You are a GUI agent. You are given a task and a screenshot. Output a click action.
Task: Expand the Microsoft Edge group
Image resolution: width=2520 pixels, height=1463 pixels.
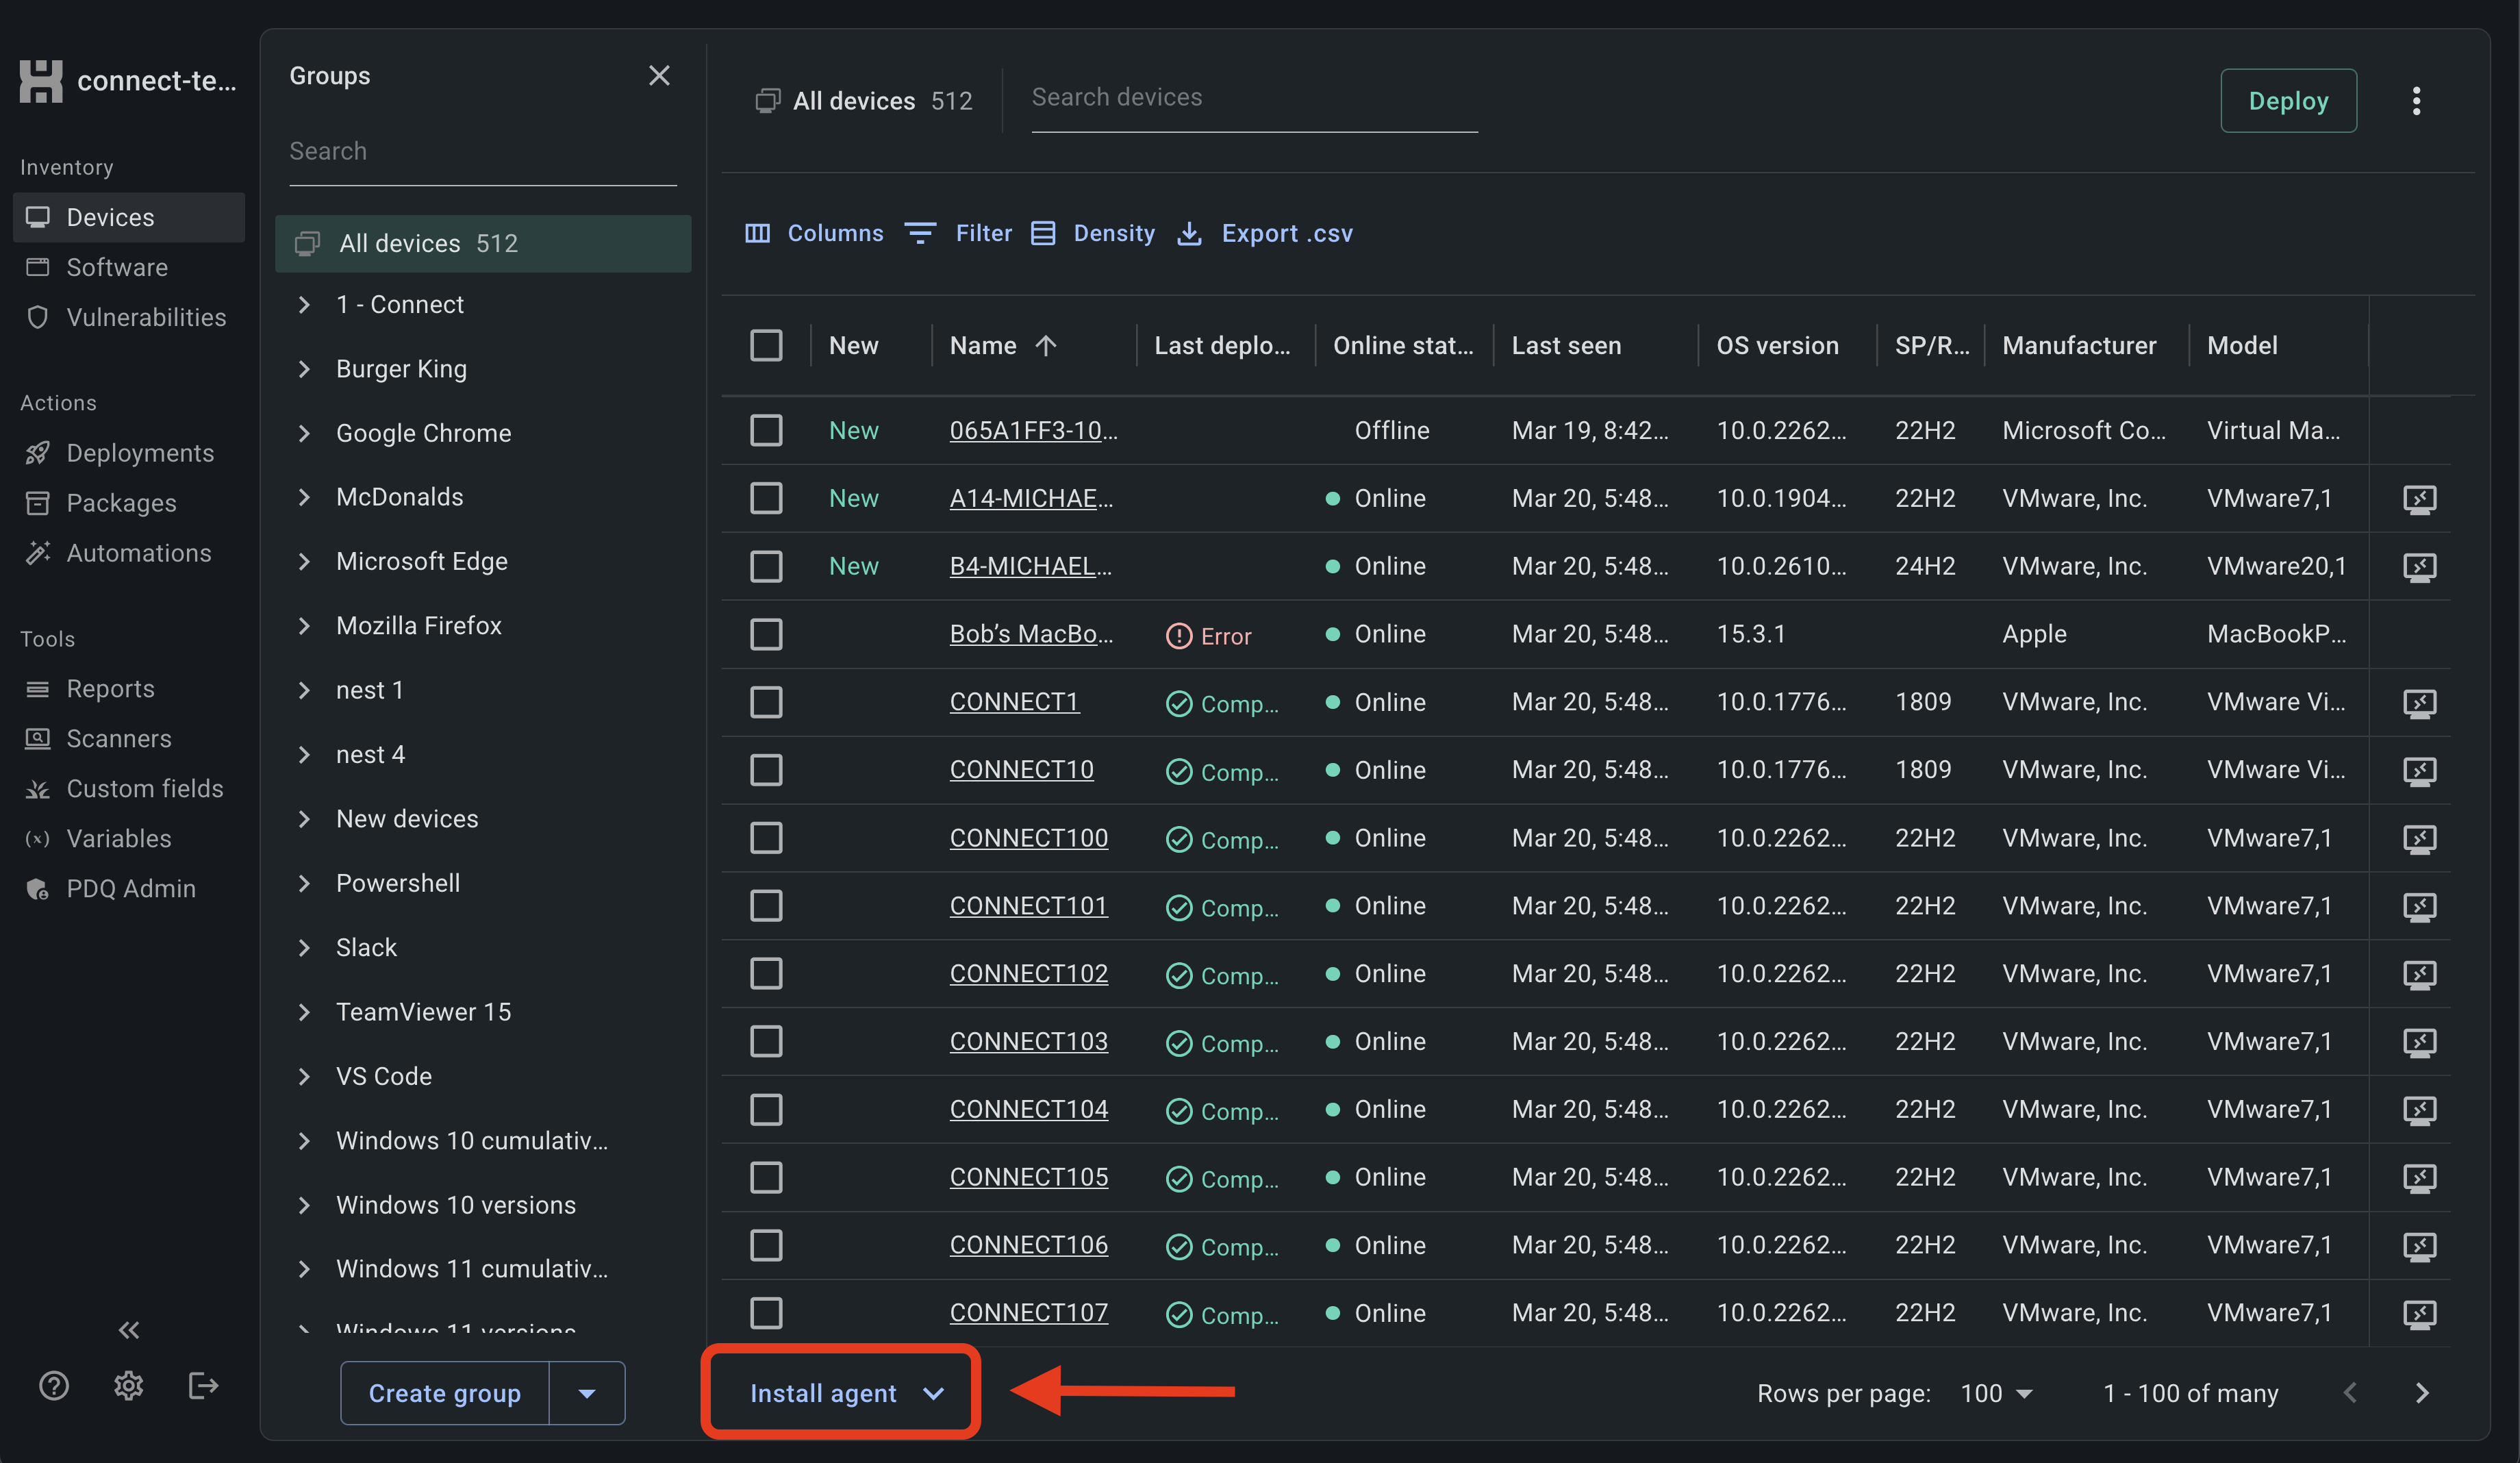click(304, 562)
